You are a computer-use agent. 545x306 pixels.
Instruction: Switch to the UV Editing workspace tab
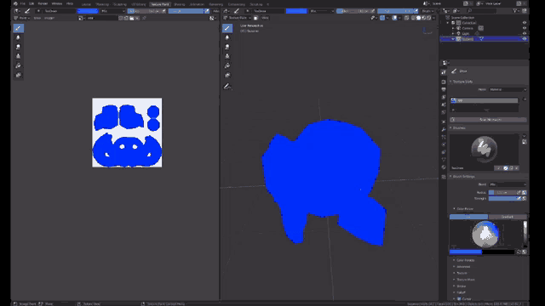click(139, 4)
